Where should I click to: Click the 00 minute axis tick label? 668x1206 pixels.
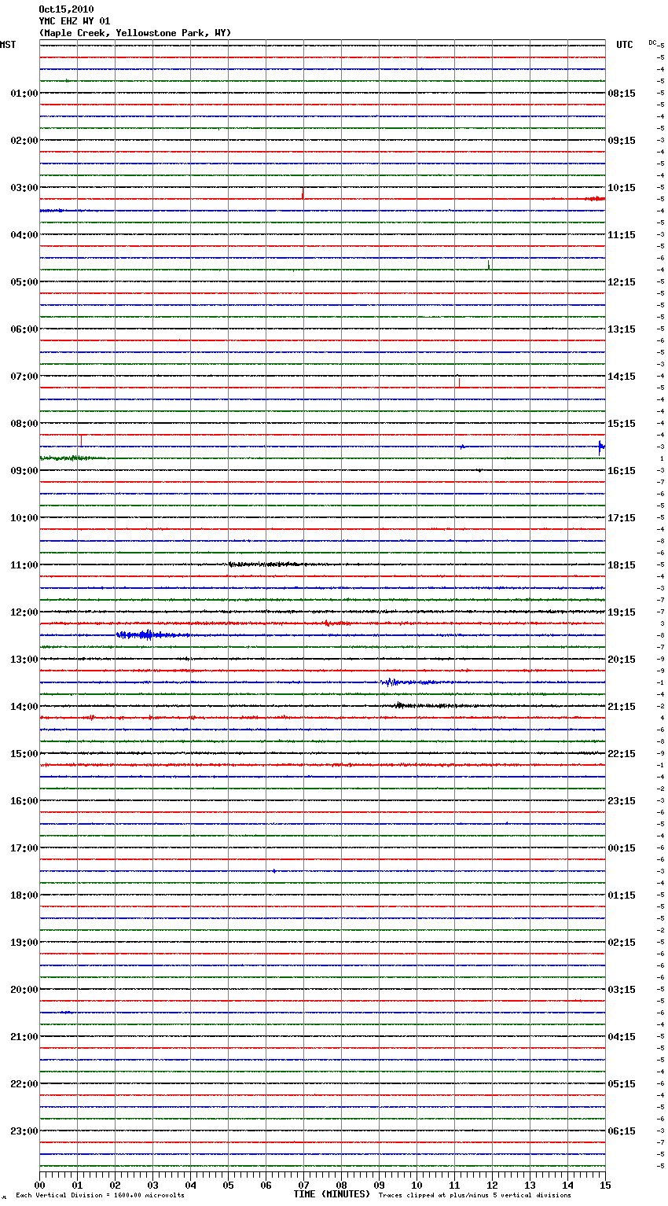pyautogui.click(x=39, y=1185)
